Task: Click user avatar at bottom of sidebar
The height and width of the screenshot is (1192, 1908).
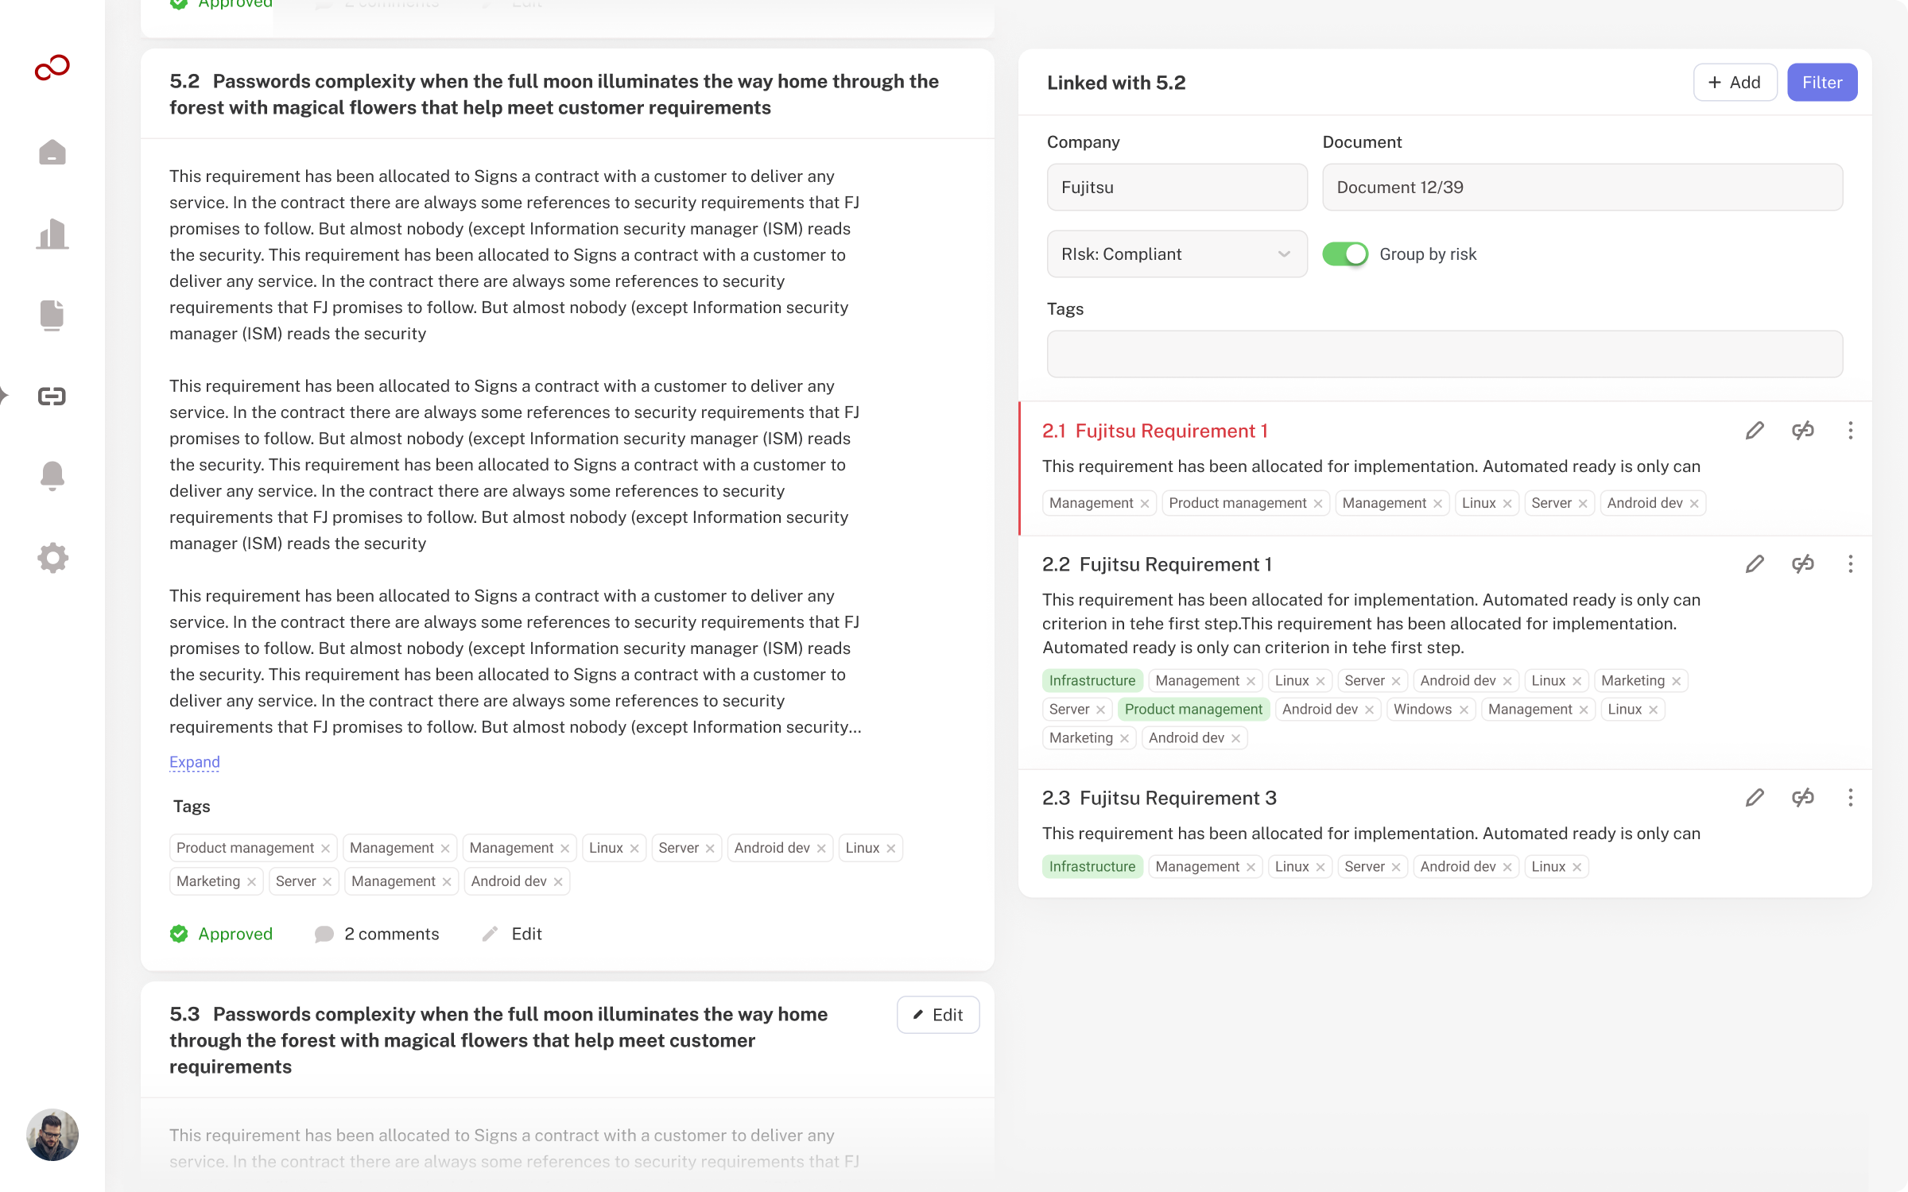Action: 52,1135
